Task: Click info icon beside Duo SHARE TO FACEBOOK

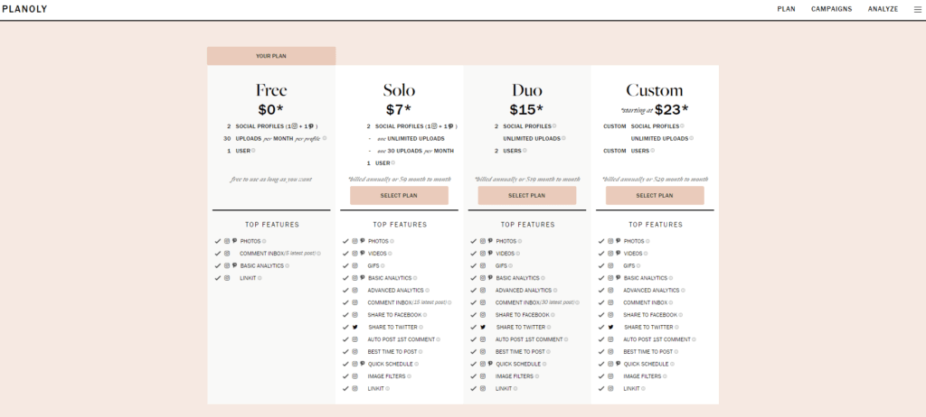Action: [x=553, y=315]
